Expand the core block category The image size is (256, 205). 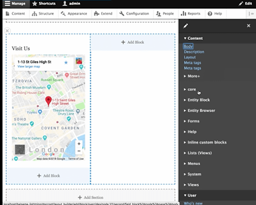pyautogui.click(x=192, y=89)
